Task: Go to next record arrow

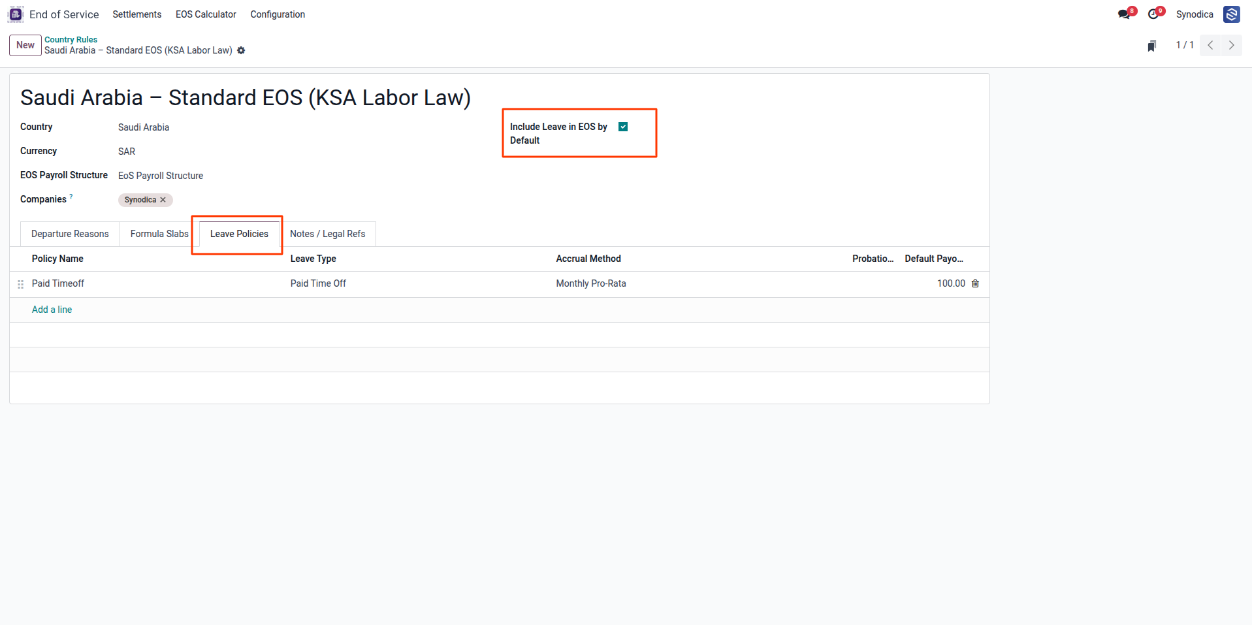Action: pos(1232,45)
